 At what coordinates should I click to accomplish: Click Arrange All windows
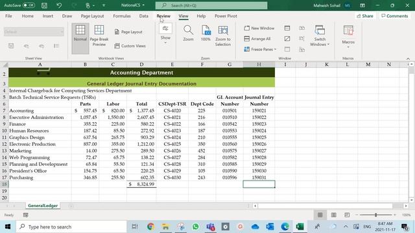[x=257, y=39]
